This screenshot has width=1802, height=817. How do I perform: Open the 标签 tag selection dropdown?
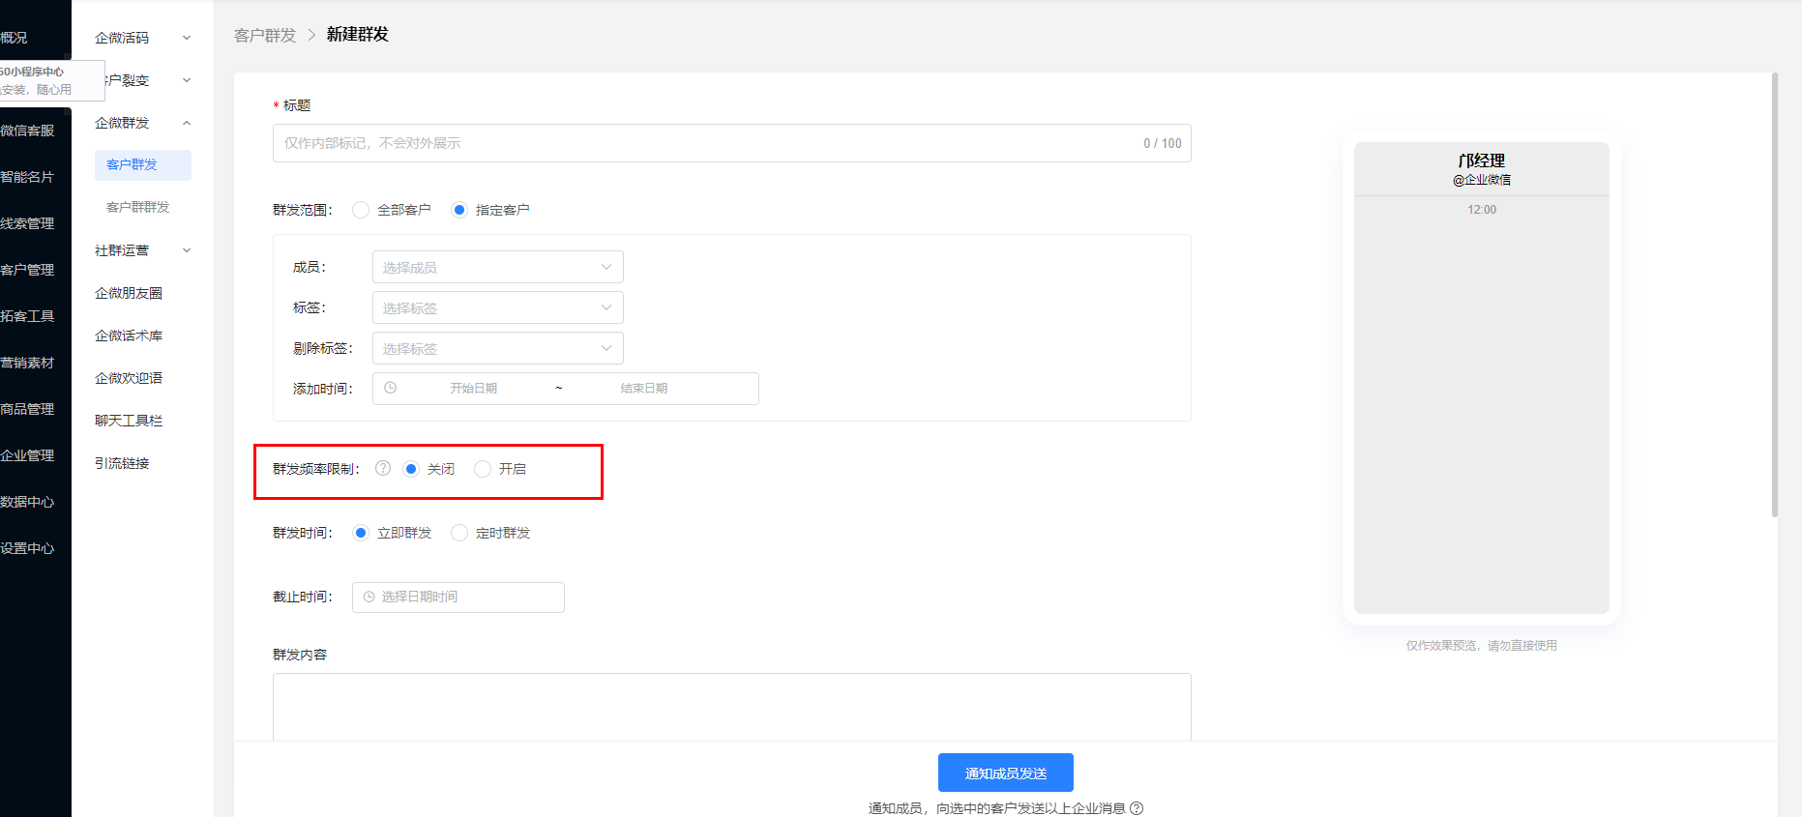point(497,308)
